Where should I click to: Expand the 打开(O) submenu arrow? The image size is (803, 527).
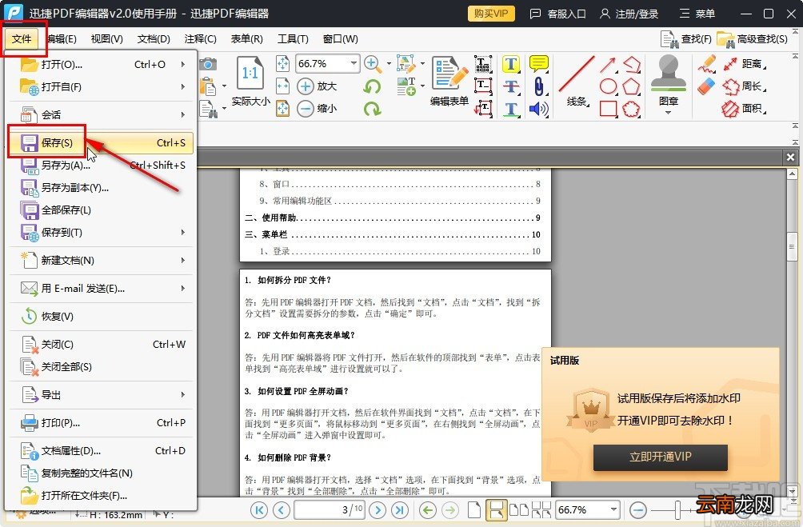pos(183,64)
